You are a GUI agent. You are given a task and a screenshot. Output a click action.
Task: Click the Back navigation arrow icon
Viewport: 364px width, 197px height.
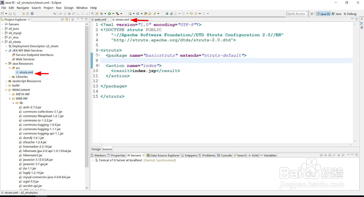tap(196, 13)
